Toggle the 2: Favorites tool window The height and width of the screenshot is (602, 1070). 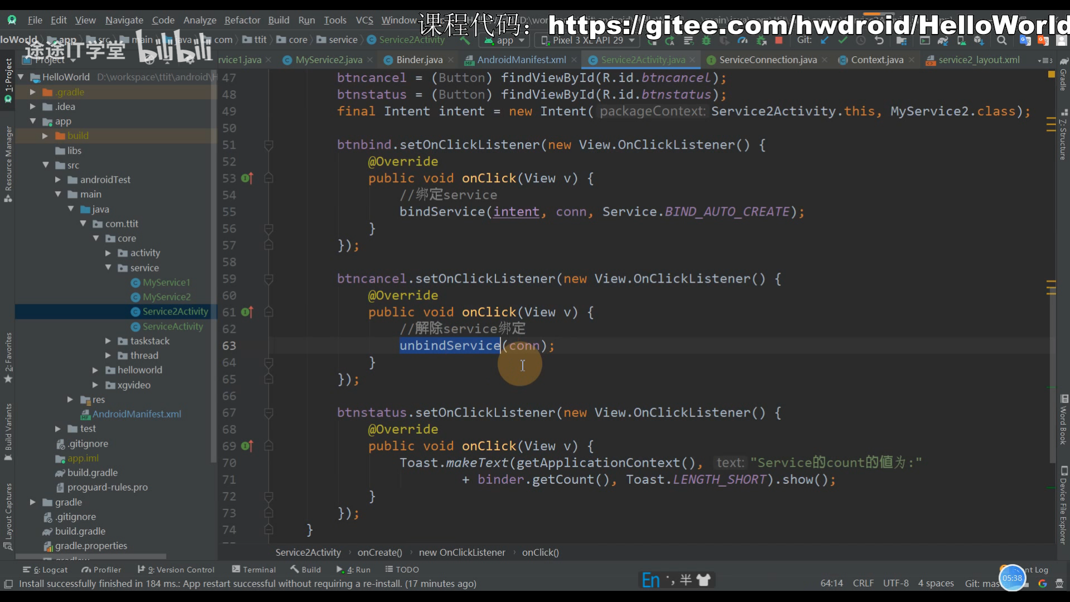(x=8, y=357)
